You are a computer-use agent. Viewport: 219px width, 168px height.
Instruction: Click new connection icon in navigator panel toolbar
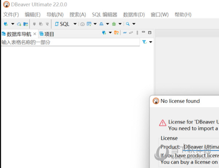click(x=104, y=33)
